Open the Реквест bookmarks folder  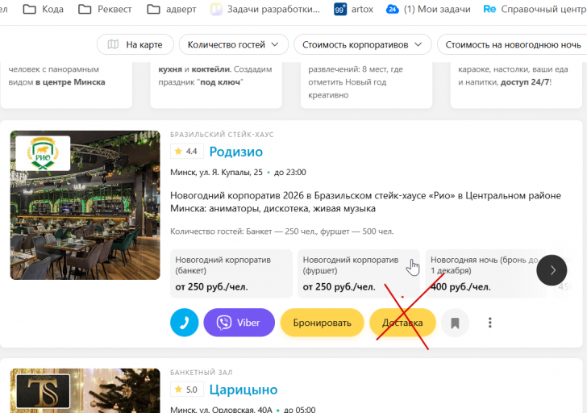[105, 9]
